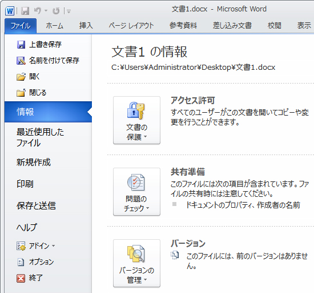Click the 閉じる folder icon

point(21,93)
